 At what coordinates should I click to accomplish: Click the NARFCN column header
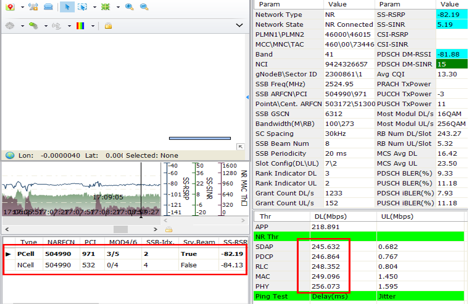[x=59, y=242]
